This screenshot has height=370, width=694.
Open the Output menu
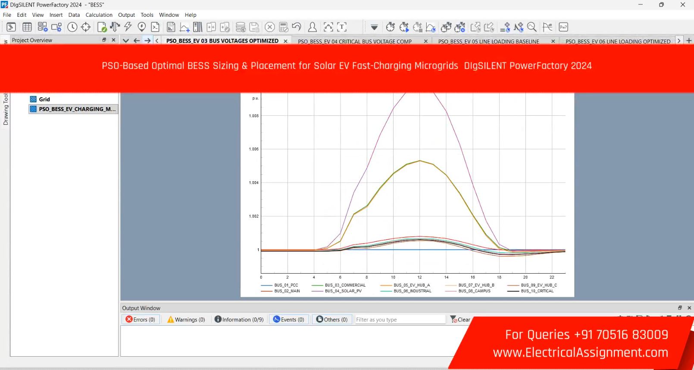[x=126, y=15]
